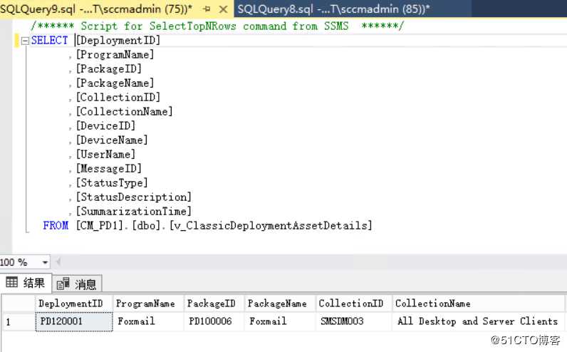
Task: Click the PD100006 cell
Action: [214, 321]
